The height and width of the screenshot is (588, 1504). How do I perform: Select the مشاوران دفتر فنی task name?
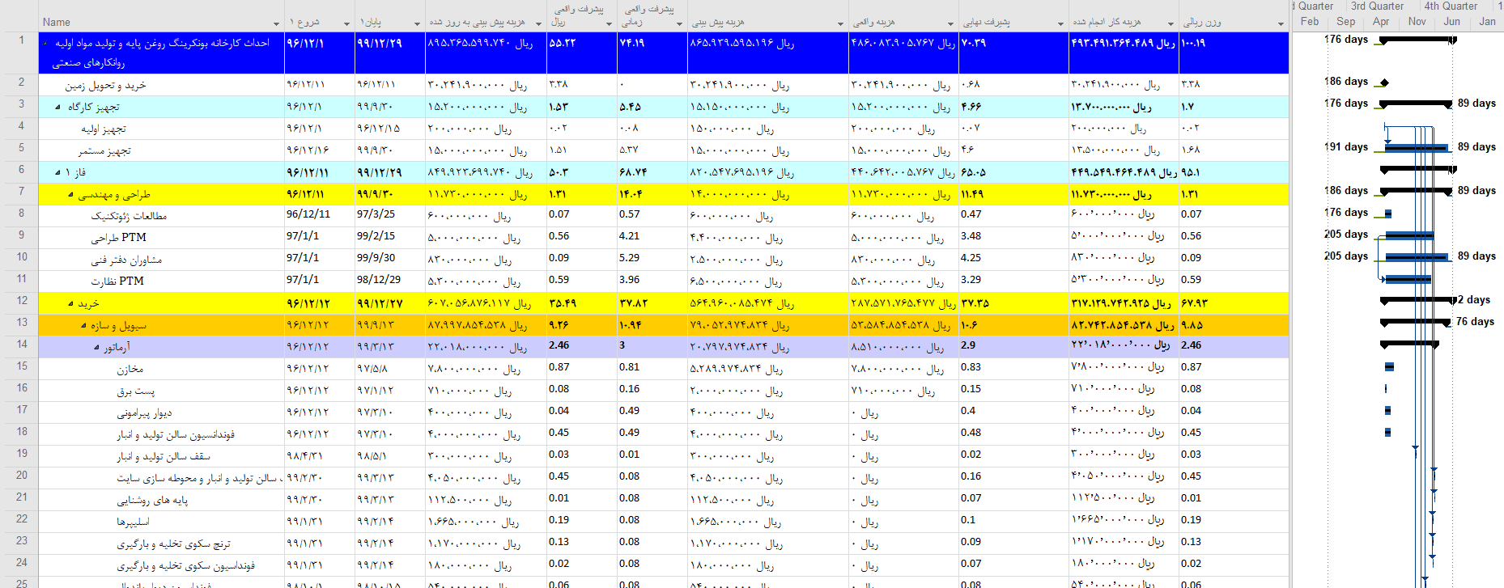pyautogui.click(x=126, y=260)
